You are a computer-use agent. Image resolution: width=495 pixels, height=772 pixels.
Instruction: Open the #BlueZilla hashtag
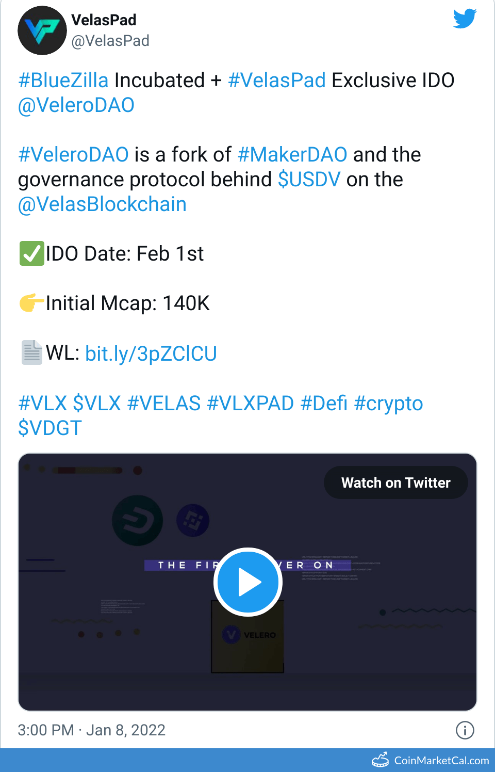[63, 81]
